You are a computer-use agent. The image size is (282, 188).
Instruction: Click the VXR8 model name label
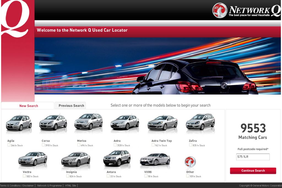click(148, 172)
